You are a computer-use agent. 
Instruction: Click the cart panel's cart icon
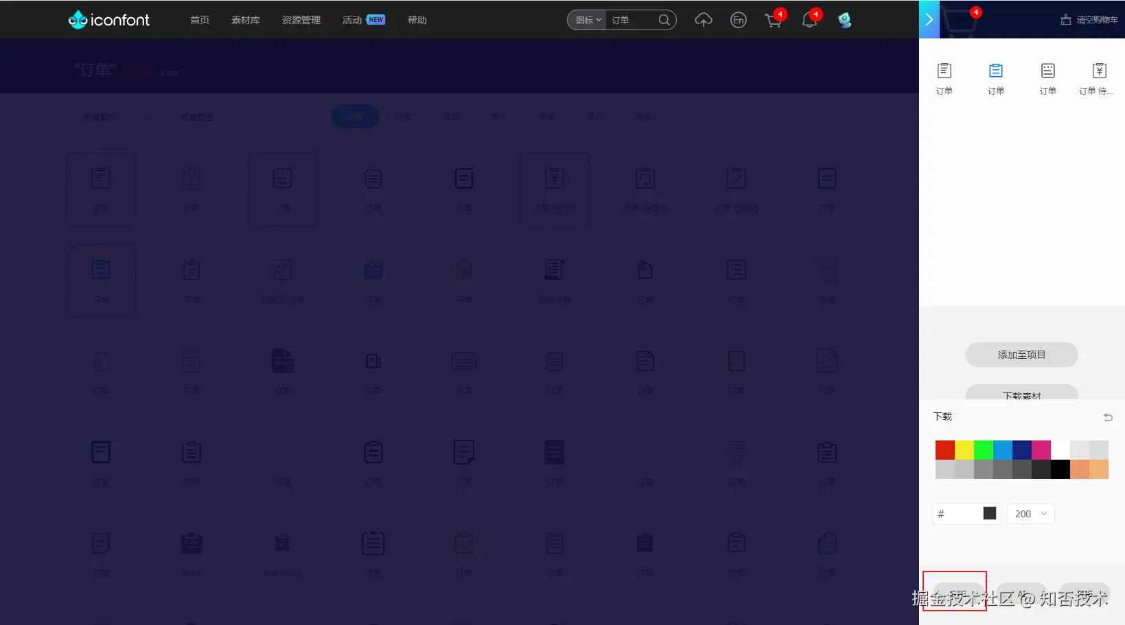(x=960, y=21)
